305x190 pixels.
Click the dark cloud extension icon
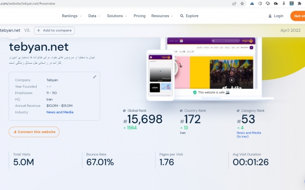(275, 3)
